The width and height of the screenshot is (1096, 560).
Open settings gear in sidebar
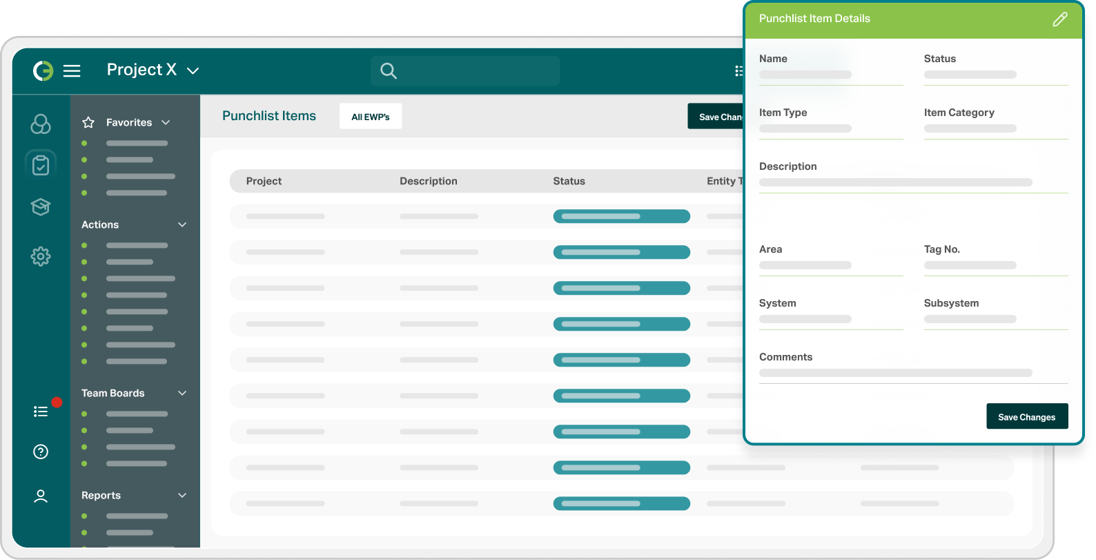[41, 257]
